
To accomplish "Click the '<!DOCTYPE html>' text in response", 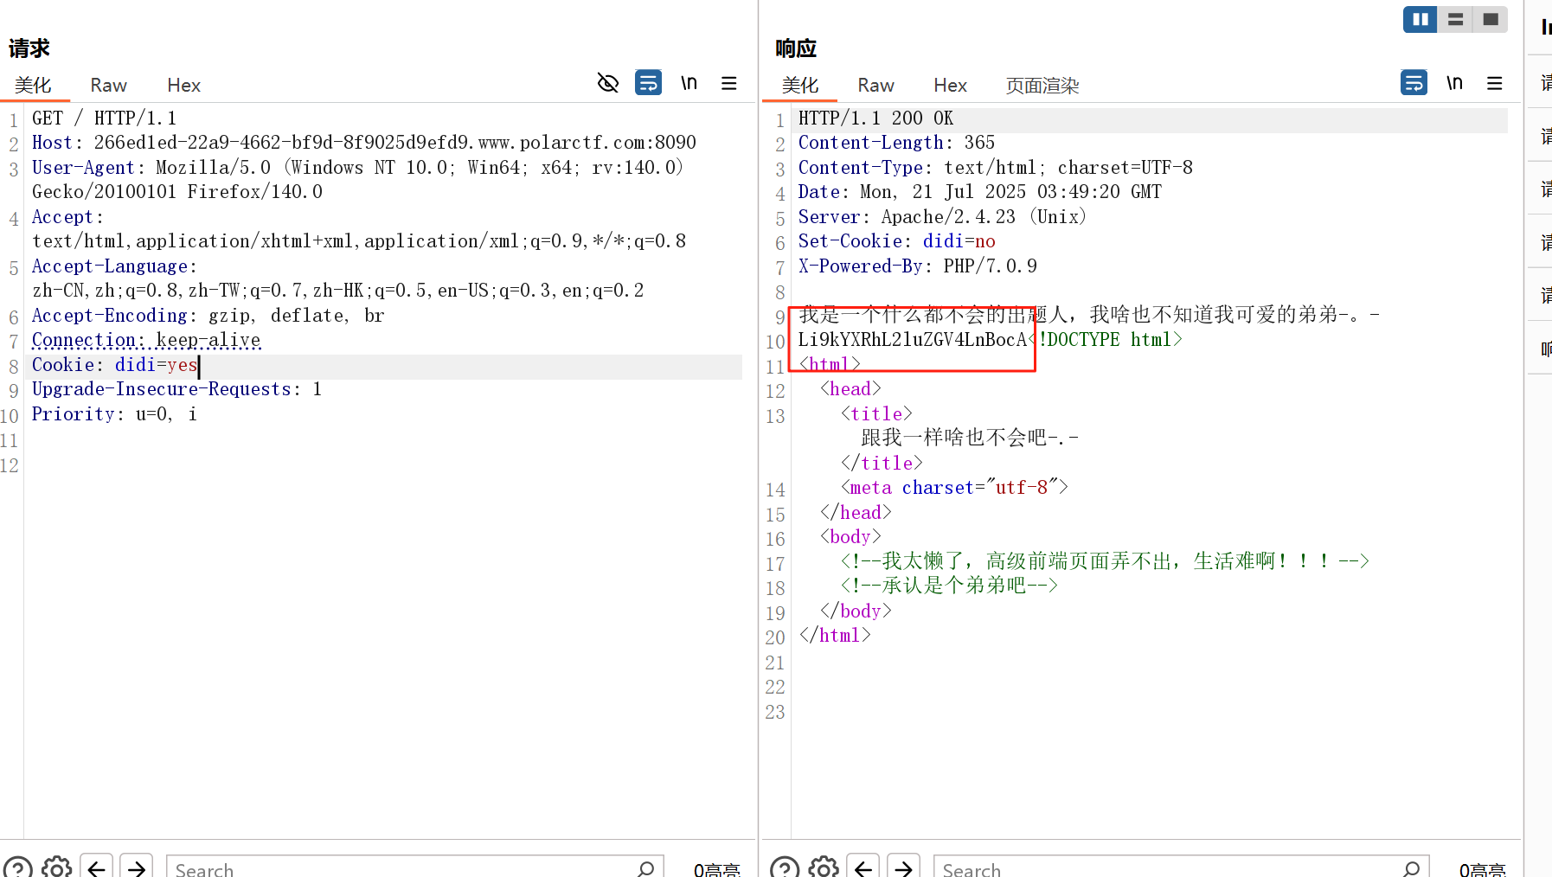I will [x=1105, y=340].
